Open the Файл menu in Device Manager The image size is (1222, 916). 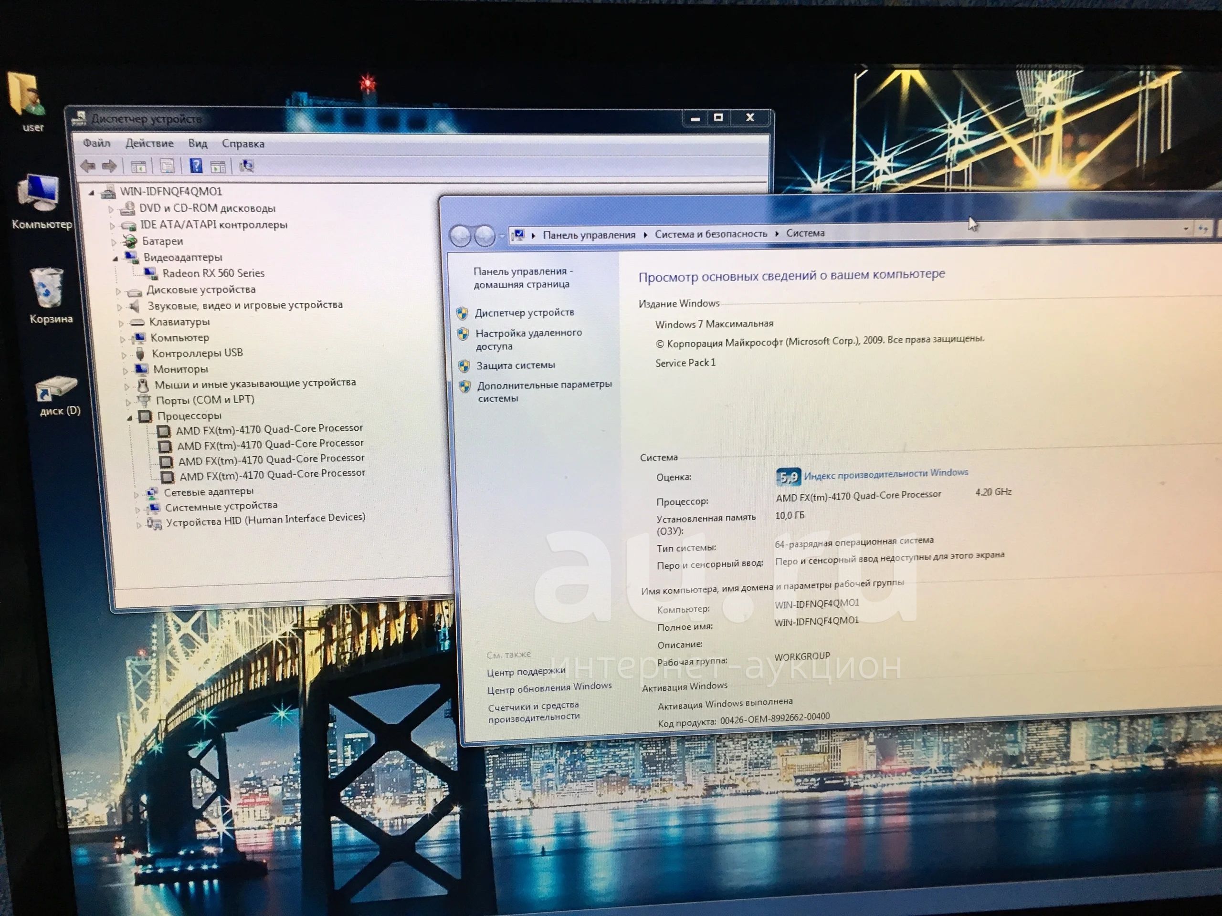pyautogui.click(x=97, y=143)
